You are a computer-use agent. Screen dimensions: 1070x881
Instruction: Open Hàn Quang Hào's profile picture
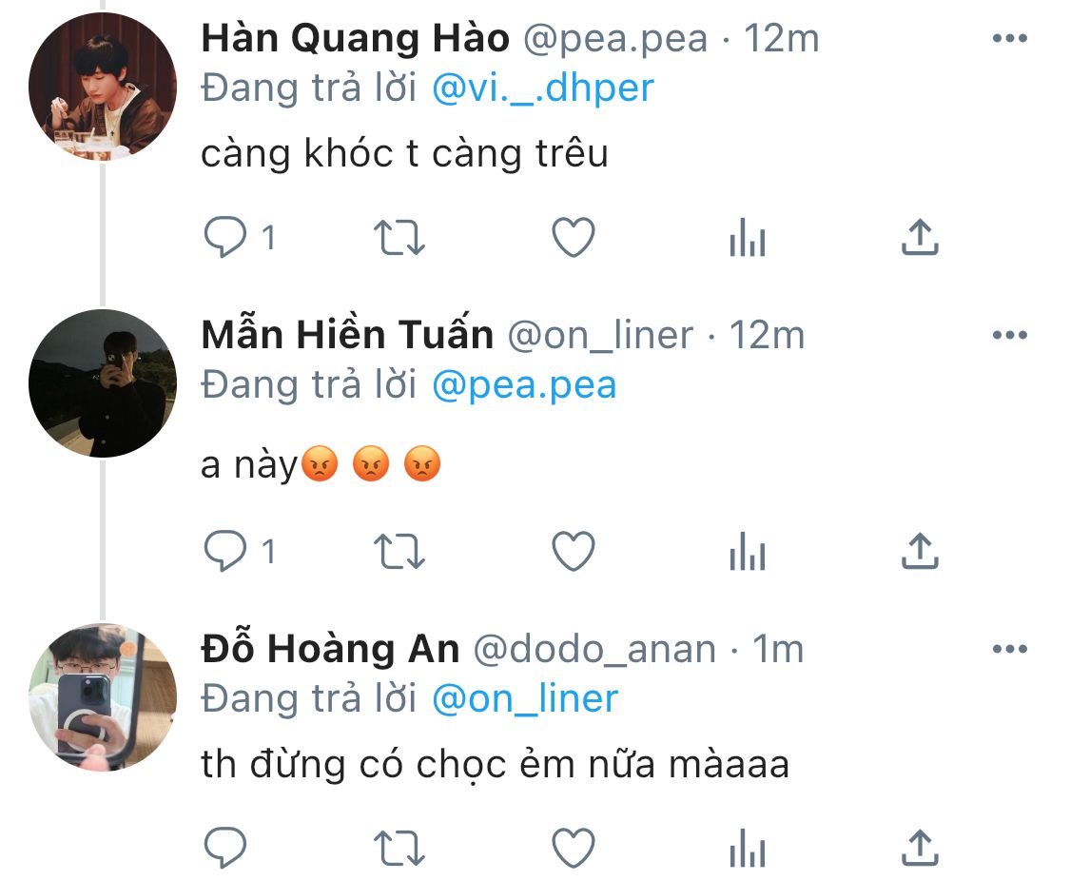coord(103,87)
